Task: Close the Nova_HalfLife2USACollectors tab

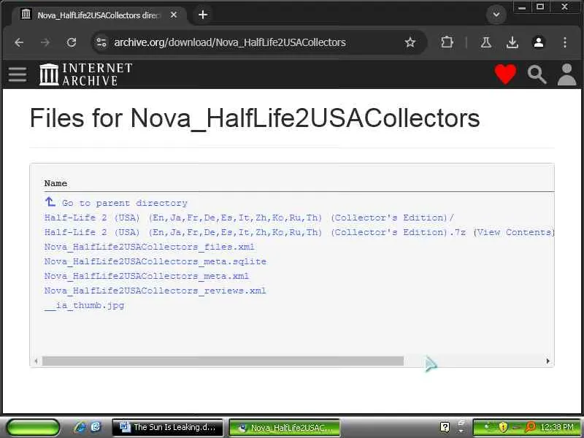Action: [x=174, y=15]
